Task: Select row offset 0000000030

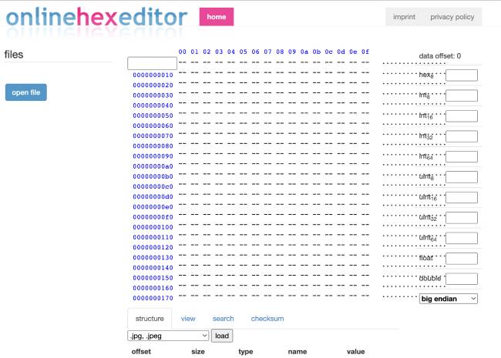Action: point(153,95)
